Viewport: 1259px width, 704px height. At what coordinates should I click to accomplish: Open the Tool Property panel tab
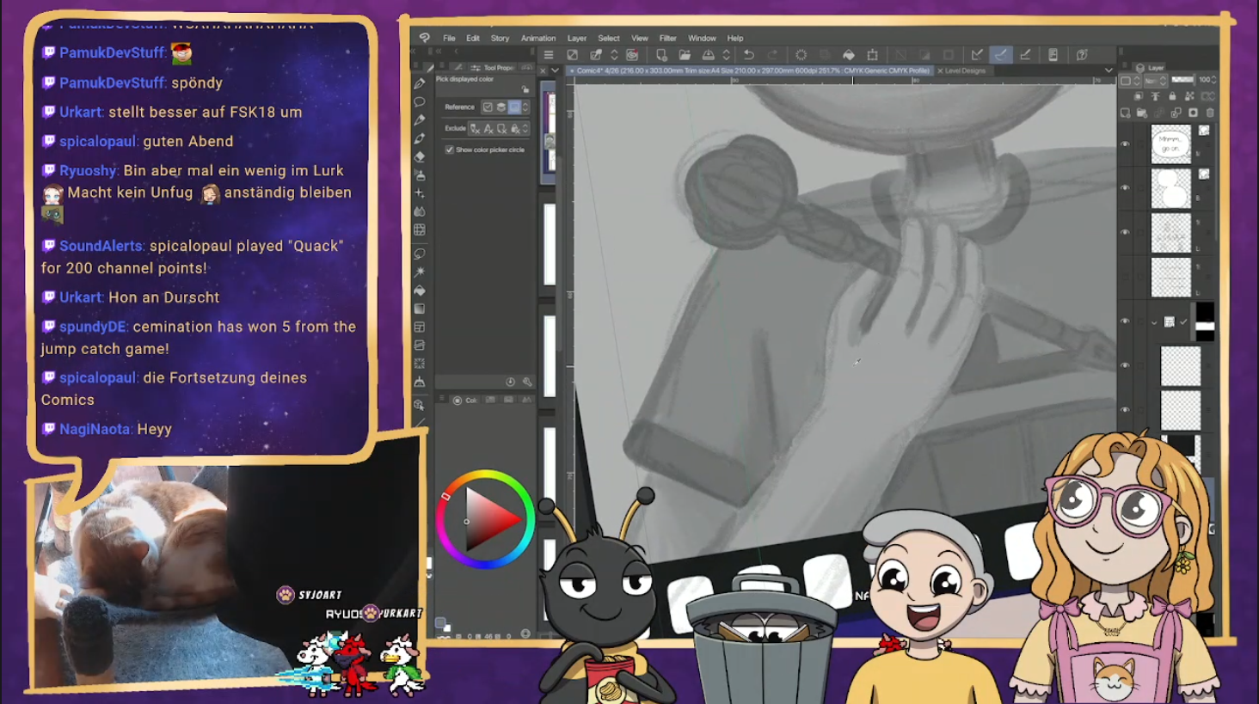[x=493, y=67]
